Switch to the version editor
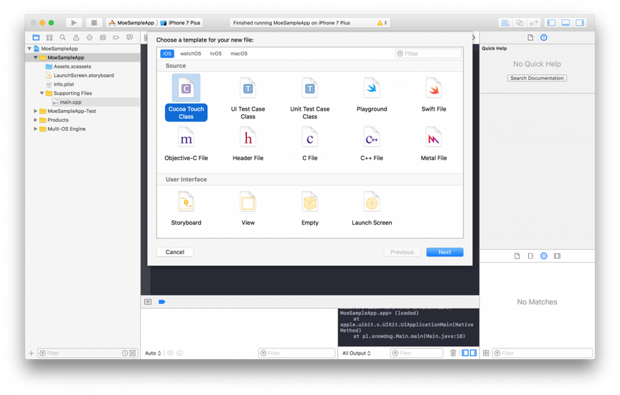 pos(534,22)
